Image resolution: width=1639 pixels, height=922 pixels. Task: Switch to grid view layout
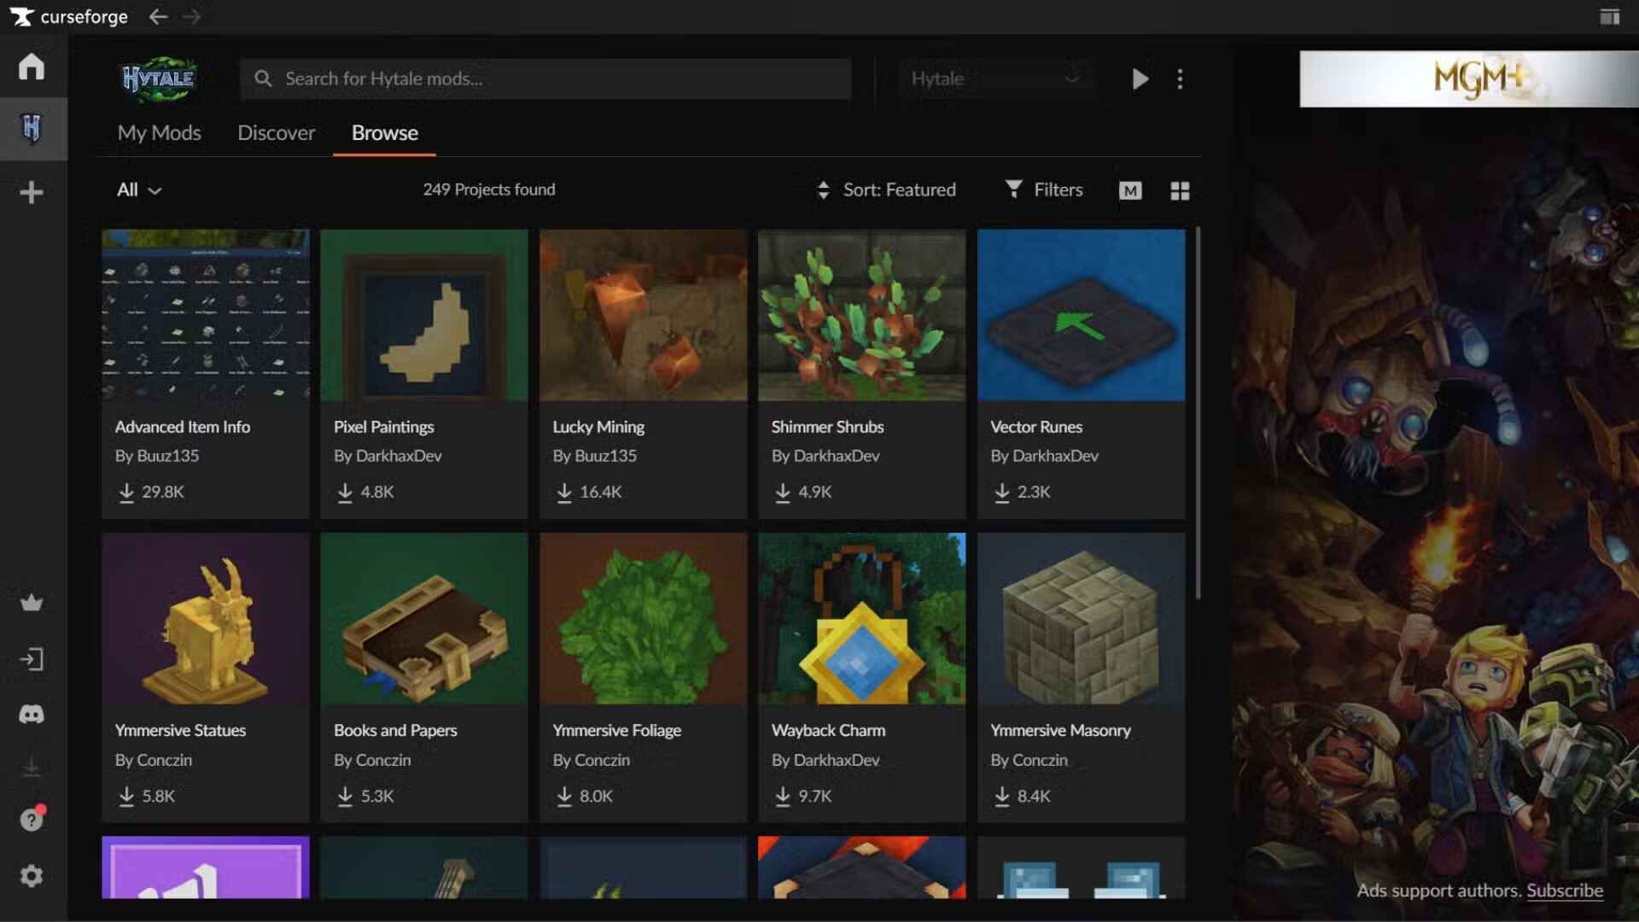[1180, 190]
